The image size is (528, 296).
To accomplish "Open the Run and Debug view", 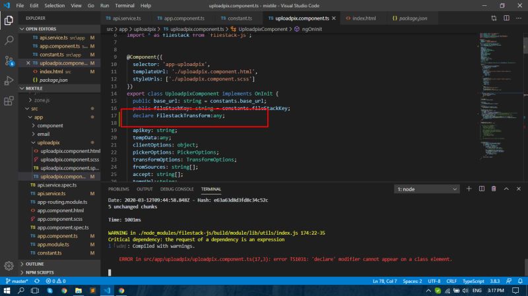I will [9, 80].
